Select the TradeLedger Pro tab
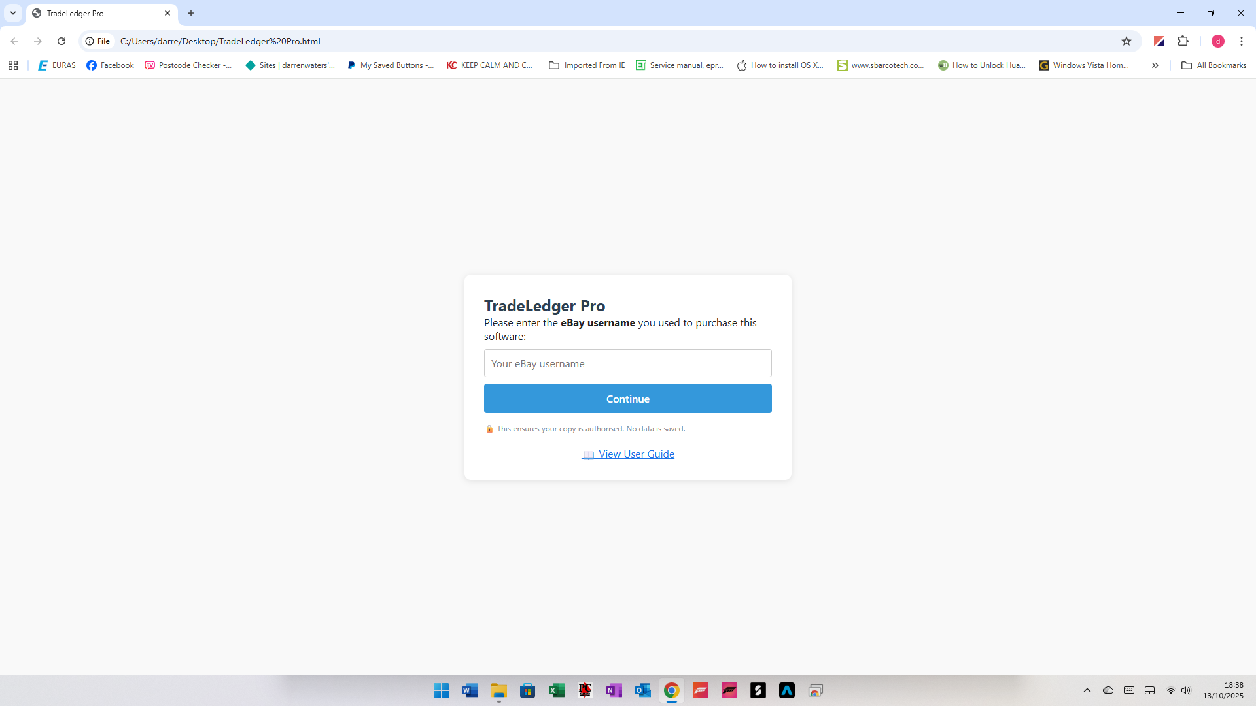Screen dimensions: 1256x706 point(98,13)
